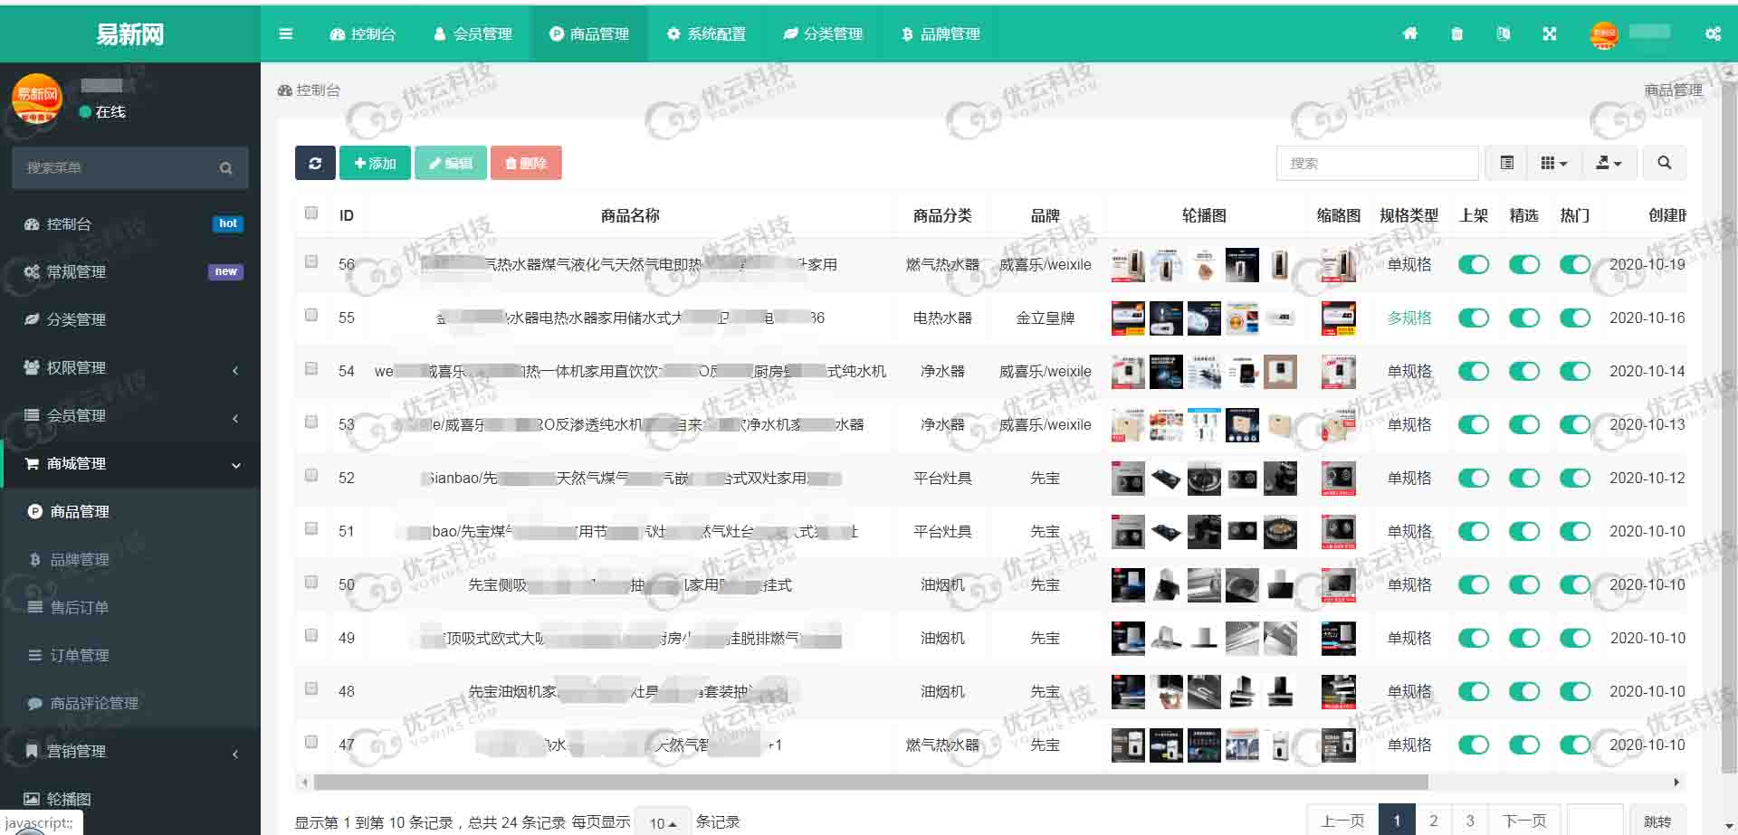
Task: Toggle 热门 switch for product 54
Action: click(1575, 371)
